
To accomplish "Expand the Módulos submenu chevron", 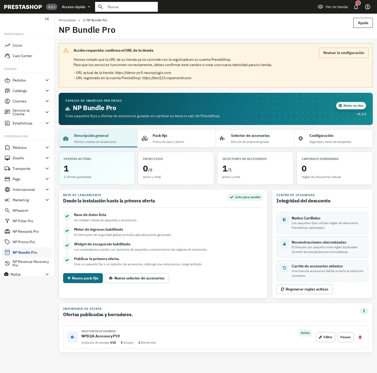I will 47,148.
